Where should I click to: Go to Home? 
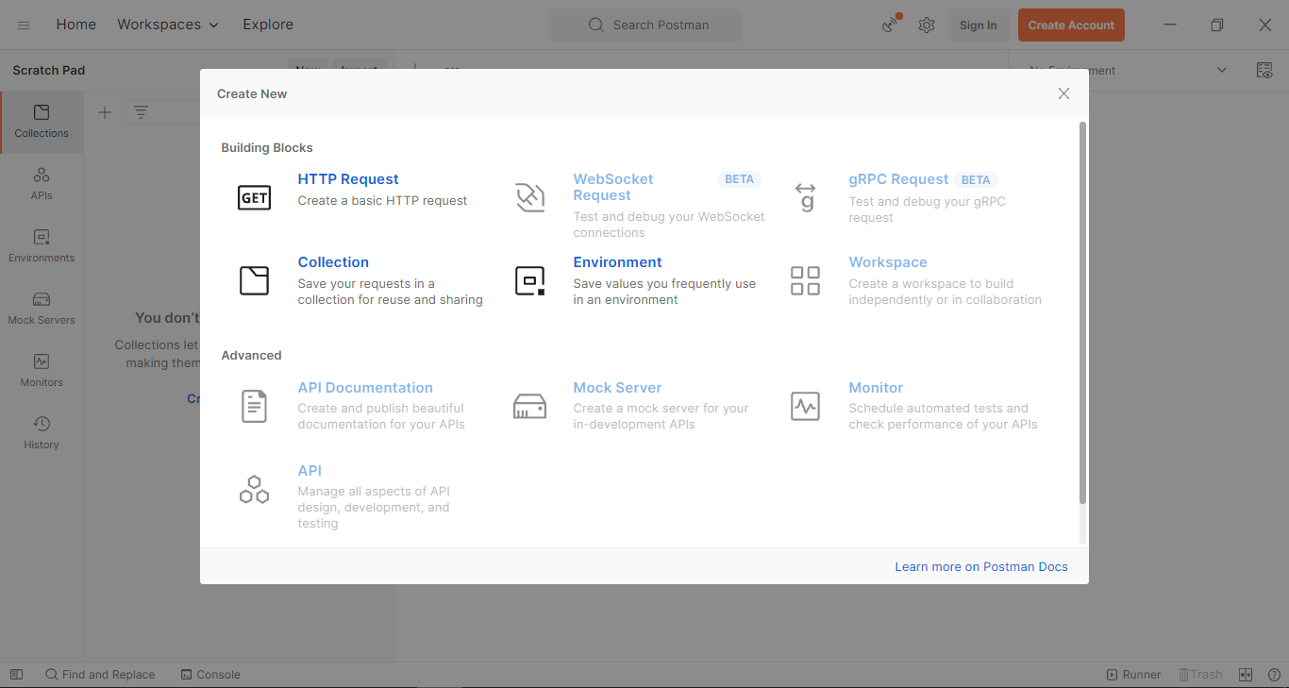(76, 25)
